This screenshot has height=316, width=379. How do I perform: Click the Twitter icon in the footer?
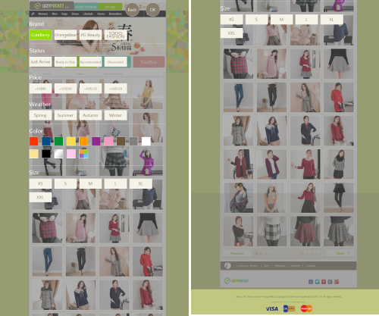pos(317,282)
